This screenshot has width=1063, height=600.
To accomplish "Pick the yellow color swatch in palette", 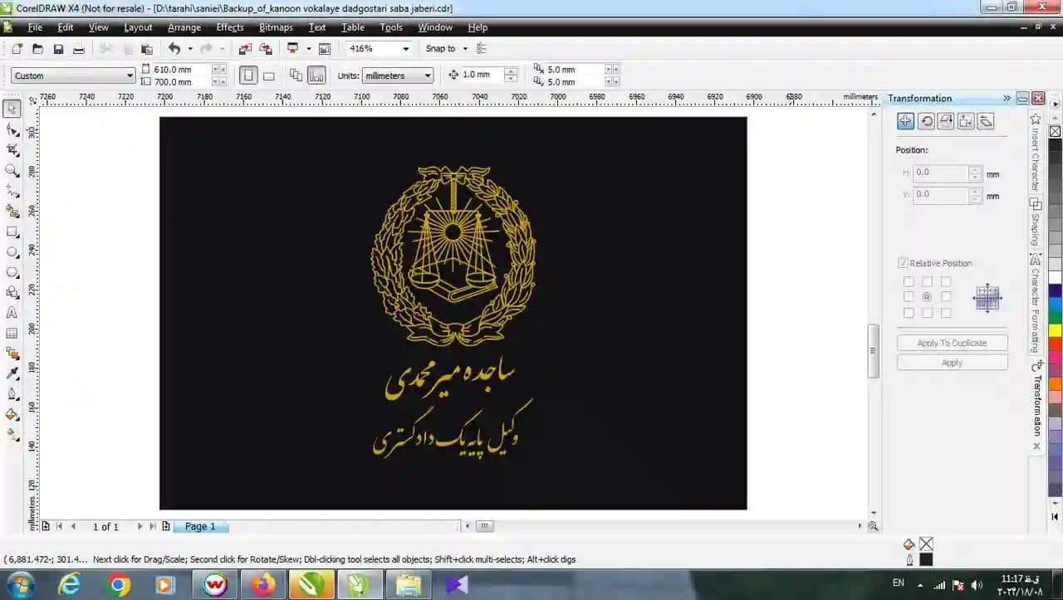I will pyautogui.click(x=1055, y=330).
